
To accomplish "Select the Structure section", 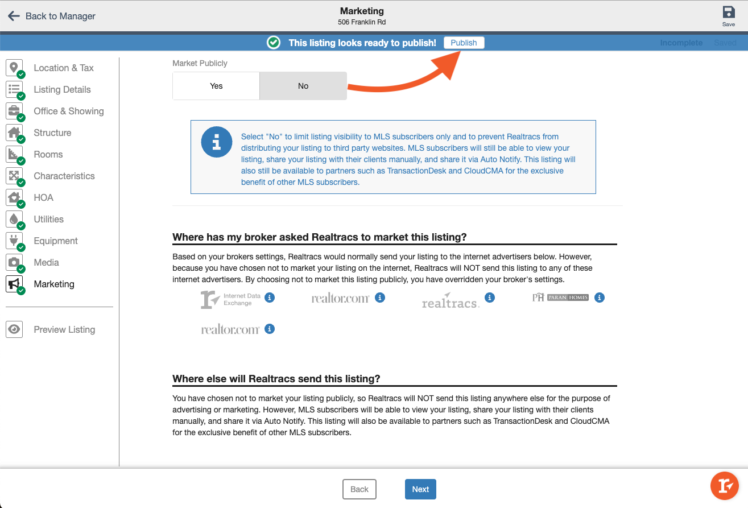I will click(52, 133).
